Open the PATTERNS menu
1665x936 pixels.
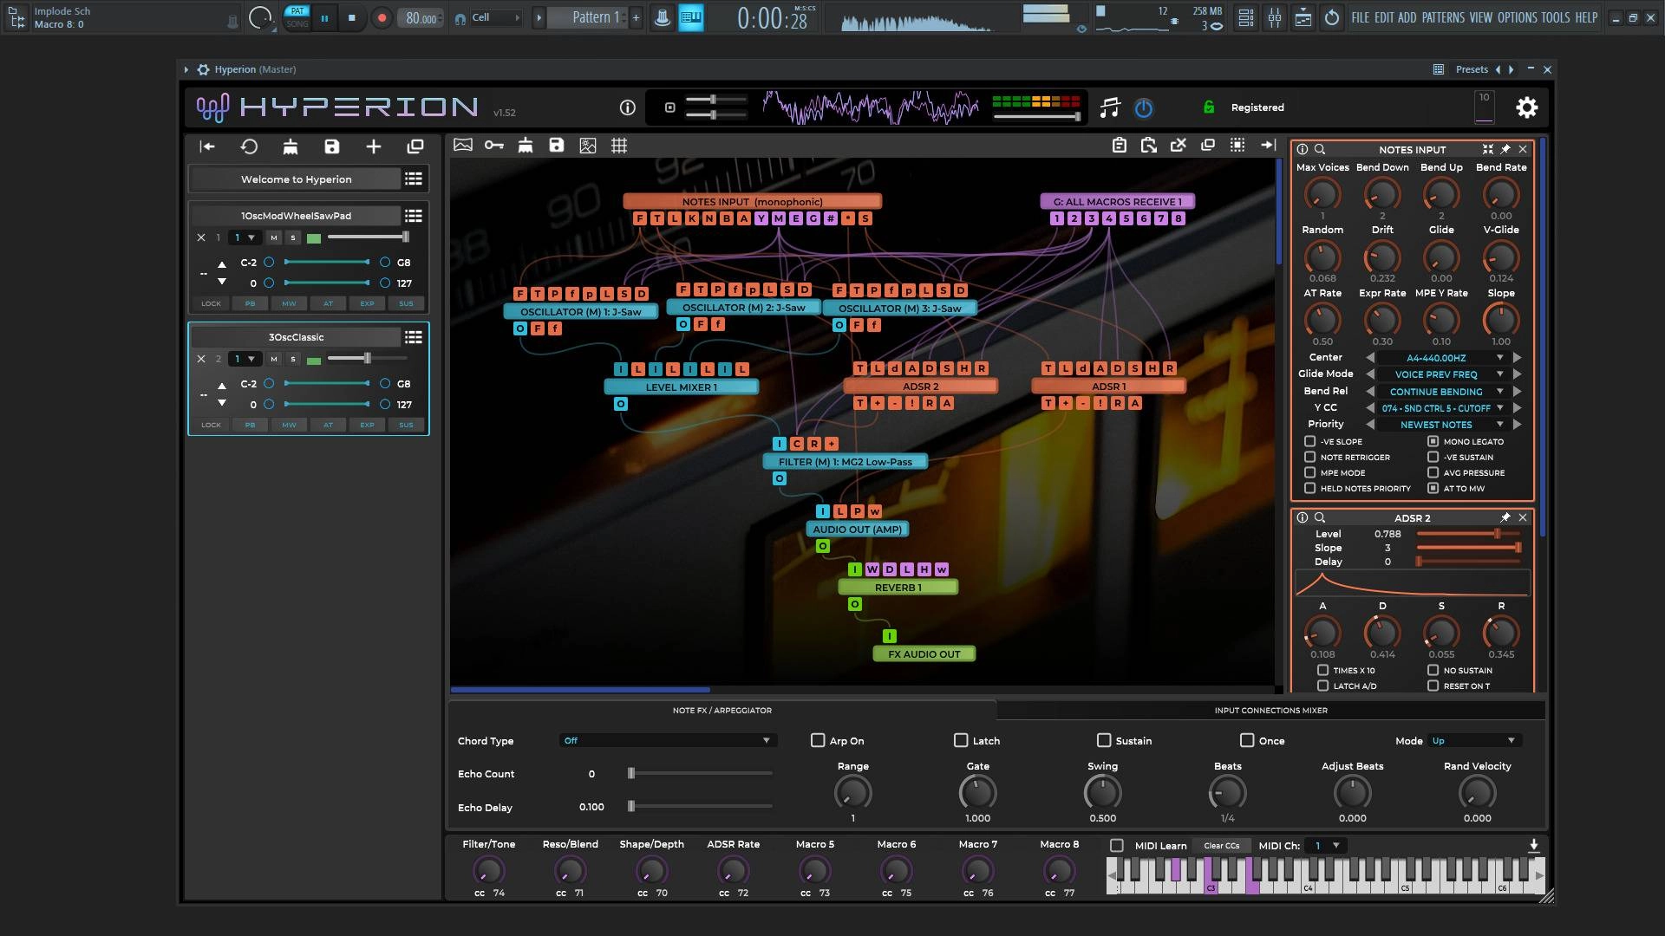tap(1443, 17)
